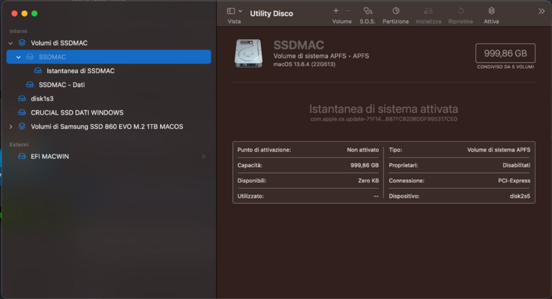
Task: Click the EFI MACWIN disk icon
Action: pyautogui.click(x=22, y=156)
